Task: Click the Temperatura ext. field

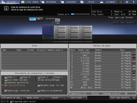Action: coord(86,93)
